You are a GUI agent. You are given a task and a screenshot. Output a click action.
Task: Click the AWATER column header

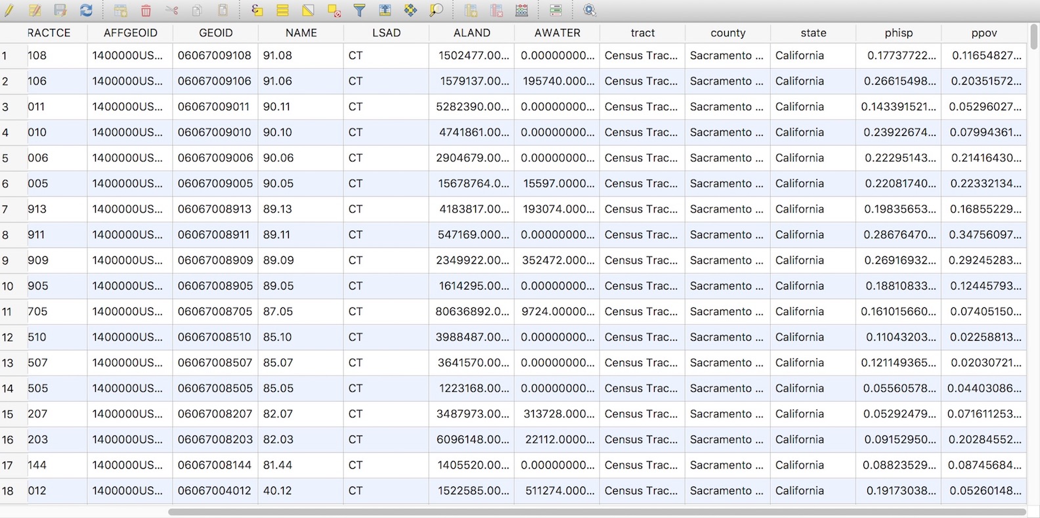[x=557, y=33]
